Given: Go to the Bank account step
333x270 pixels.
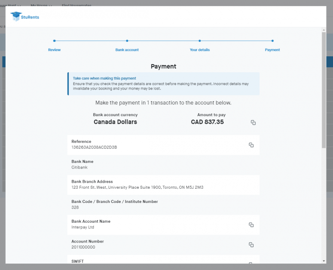Looking at the screenshot, I should [x=127, y=50].
